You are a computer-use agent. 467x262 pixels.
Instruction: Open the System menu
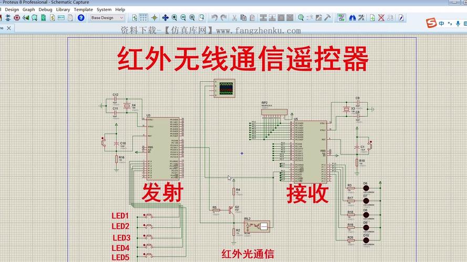coord(104,9)
